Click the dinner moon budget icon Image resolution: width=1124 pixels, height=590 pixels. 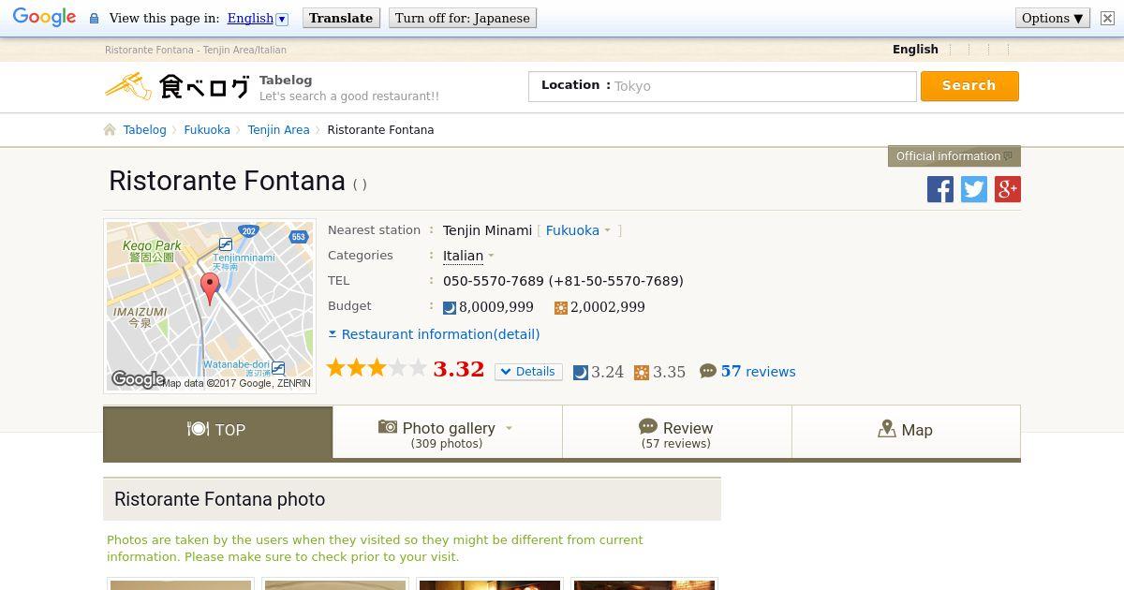tap(450, 307)
